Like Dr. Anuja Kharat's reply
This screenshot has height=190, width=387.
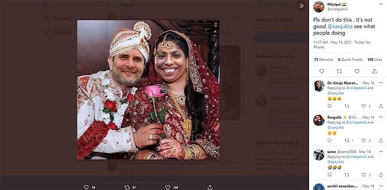(364, 106)
